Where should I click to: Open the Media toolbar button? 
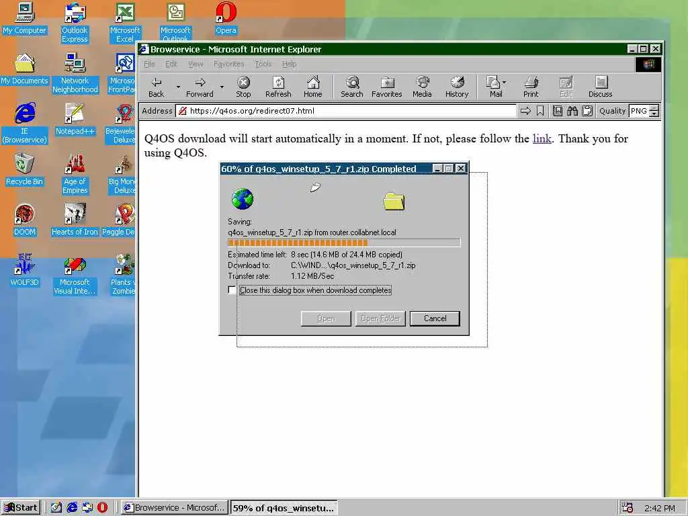pyautogui.click(x=422, y=87)
